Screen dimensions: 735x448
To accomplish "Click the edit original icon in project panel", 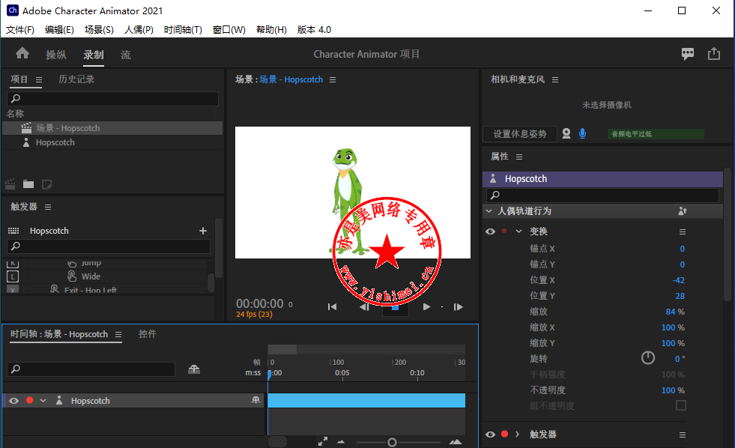I will point(47,184).
